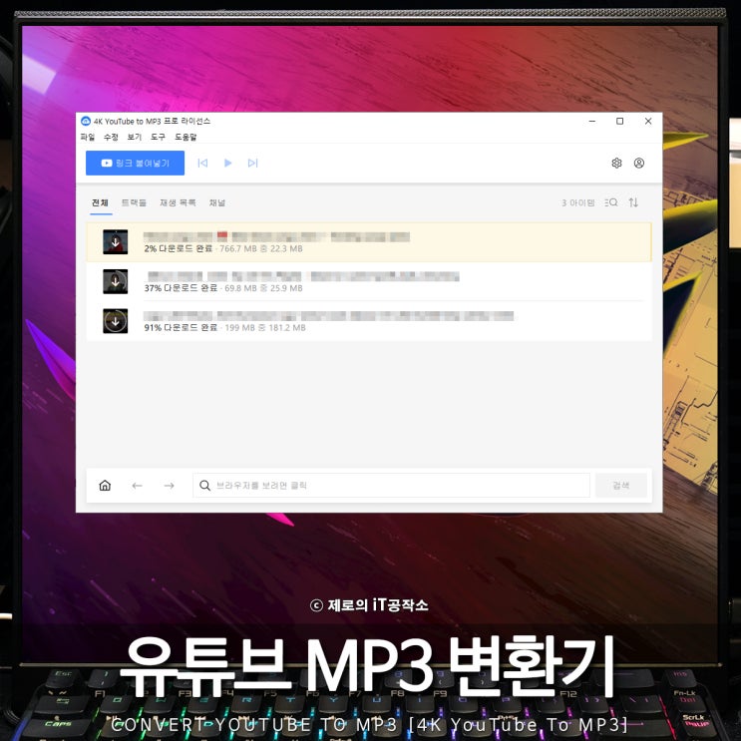
Task: Click the '3 아이템' item count
Action: (578, 202)
